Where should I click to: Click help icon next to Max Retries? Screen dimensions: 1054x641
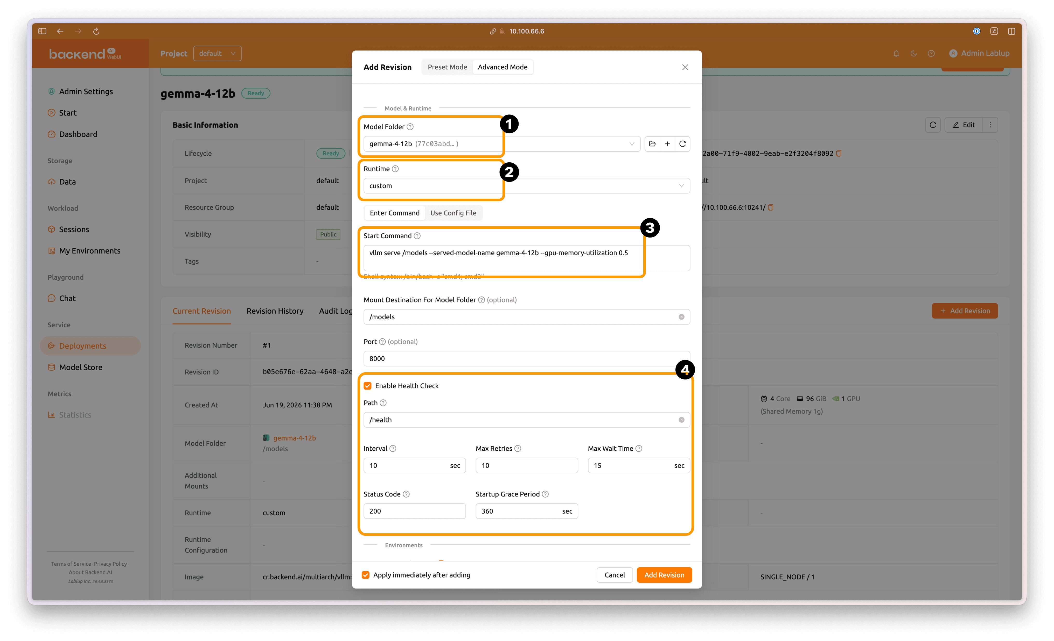pyautogui.click(x=518, y=448)
